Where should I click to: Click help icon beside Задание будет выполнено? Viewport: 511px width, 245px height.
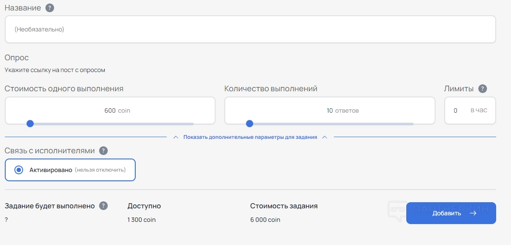pyautogui.click(x=103, y=206)
